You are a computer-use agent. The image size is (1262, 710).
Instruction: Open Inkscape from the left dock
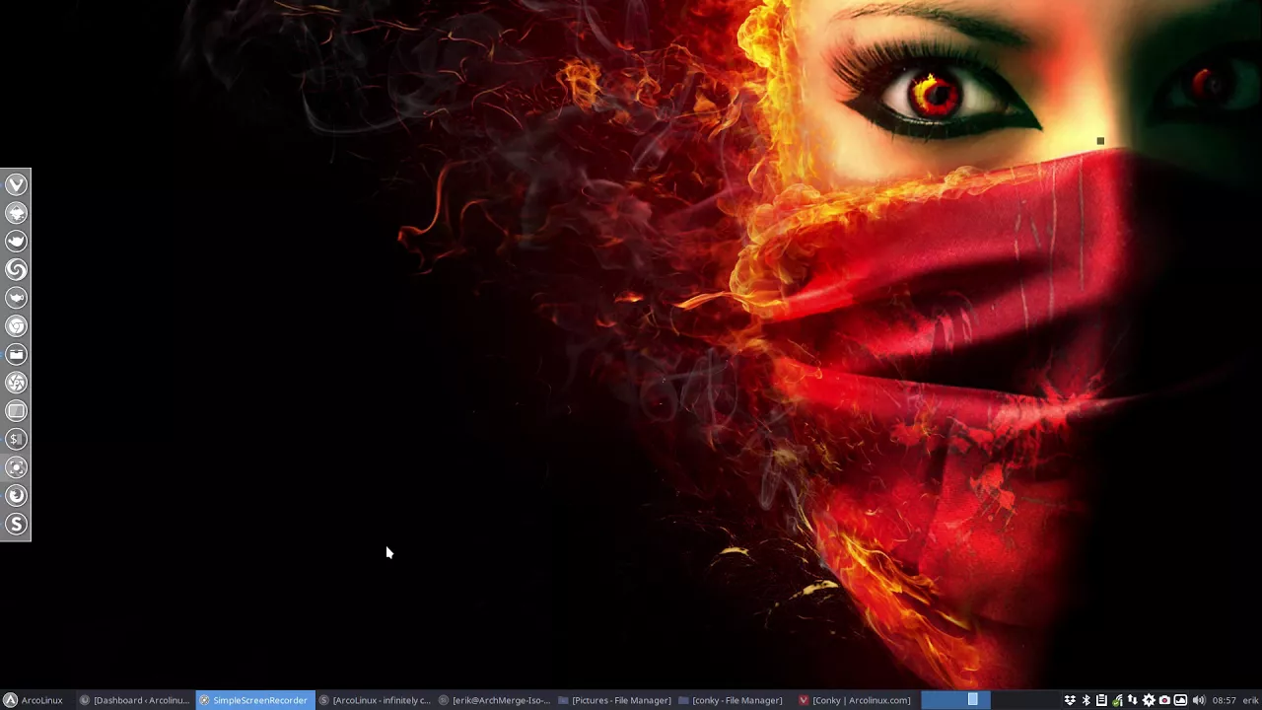tap(16, 213)
